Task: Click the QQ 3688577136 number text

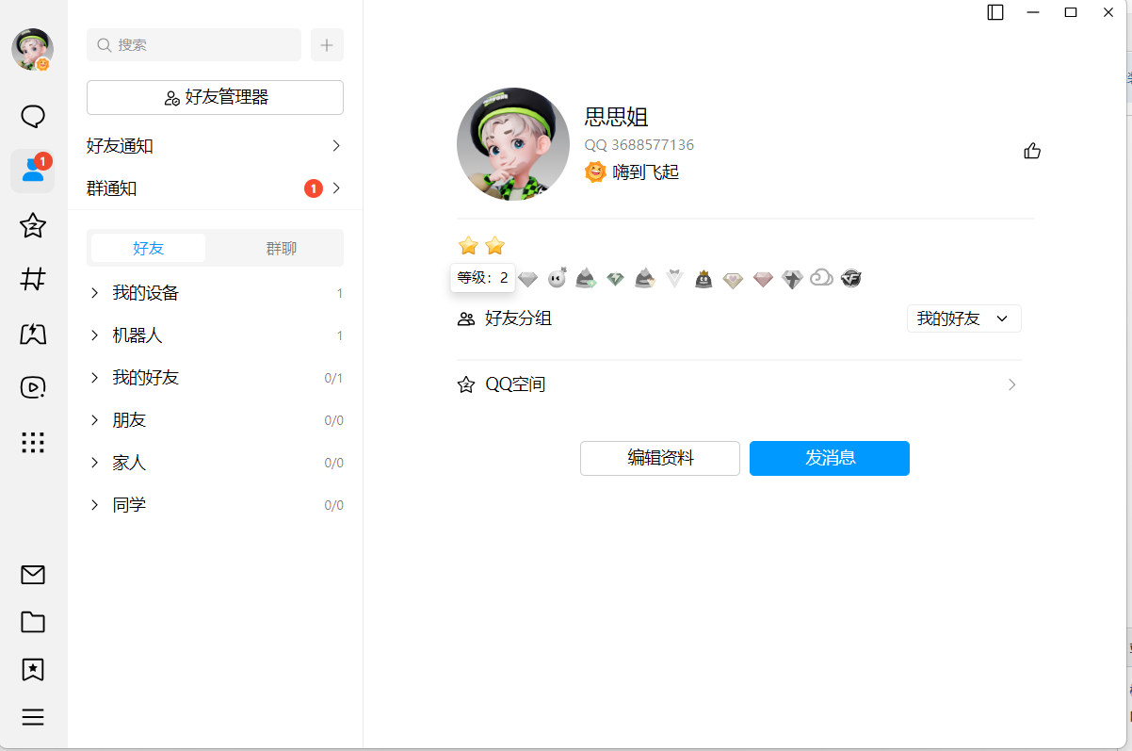Action: pyautogui.click(x=639, y=145)
